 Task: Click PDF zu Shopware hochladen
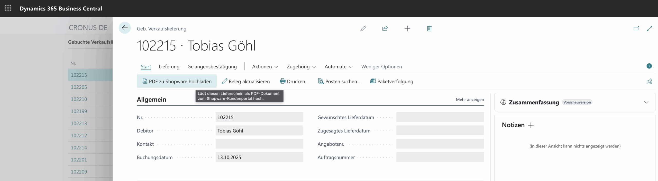point(177,82)
